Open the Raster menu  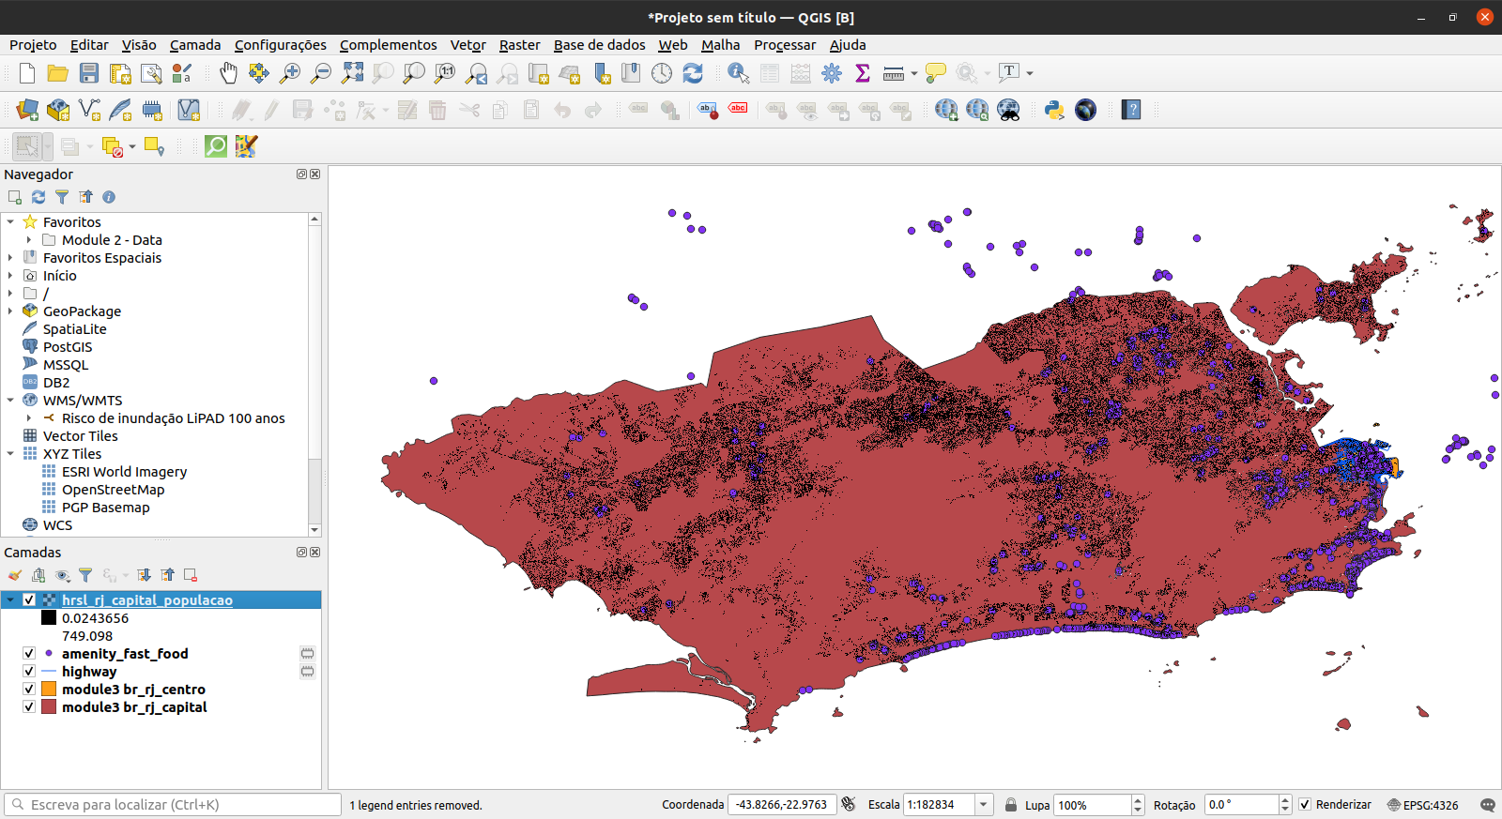(x=519, y=45)
